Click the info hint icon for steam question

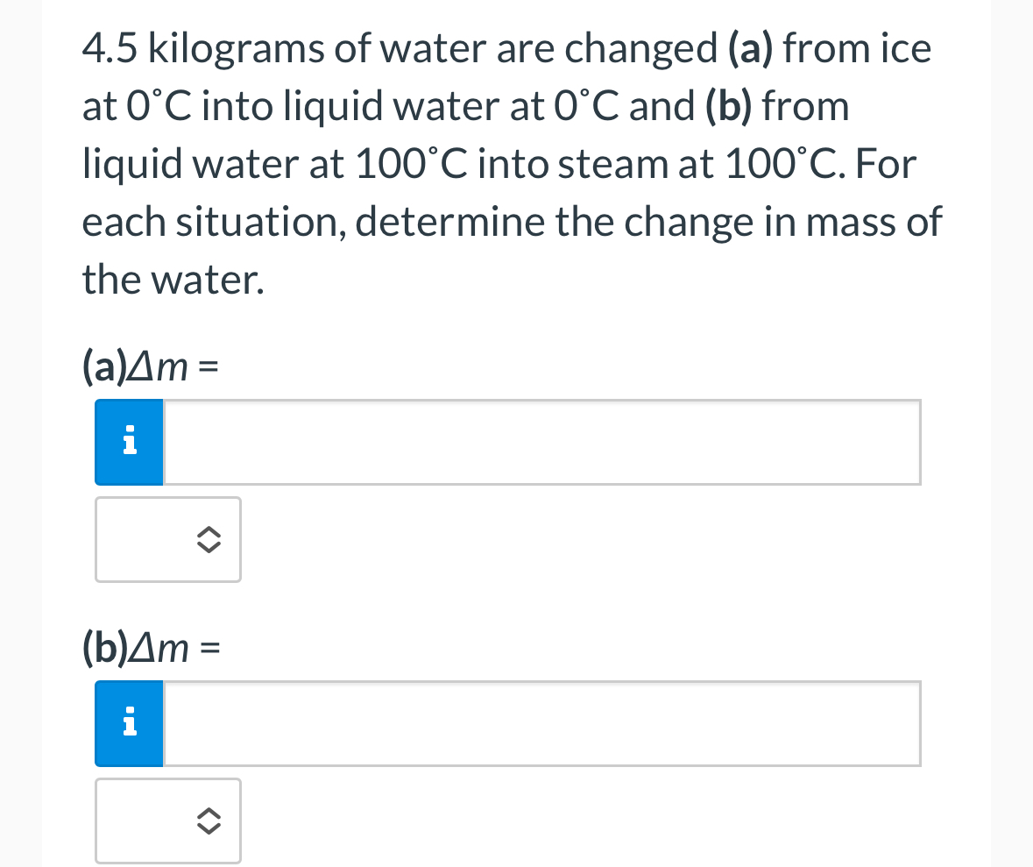129,723
